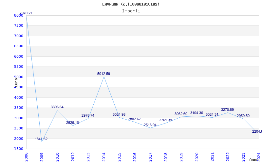Click the 2978.74 value label

tap(88, 115)
